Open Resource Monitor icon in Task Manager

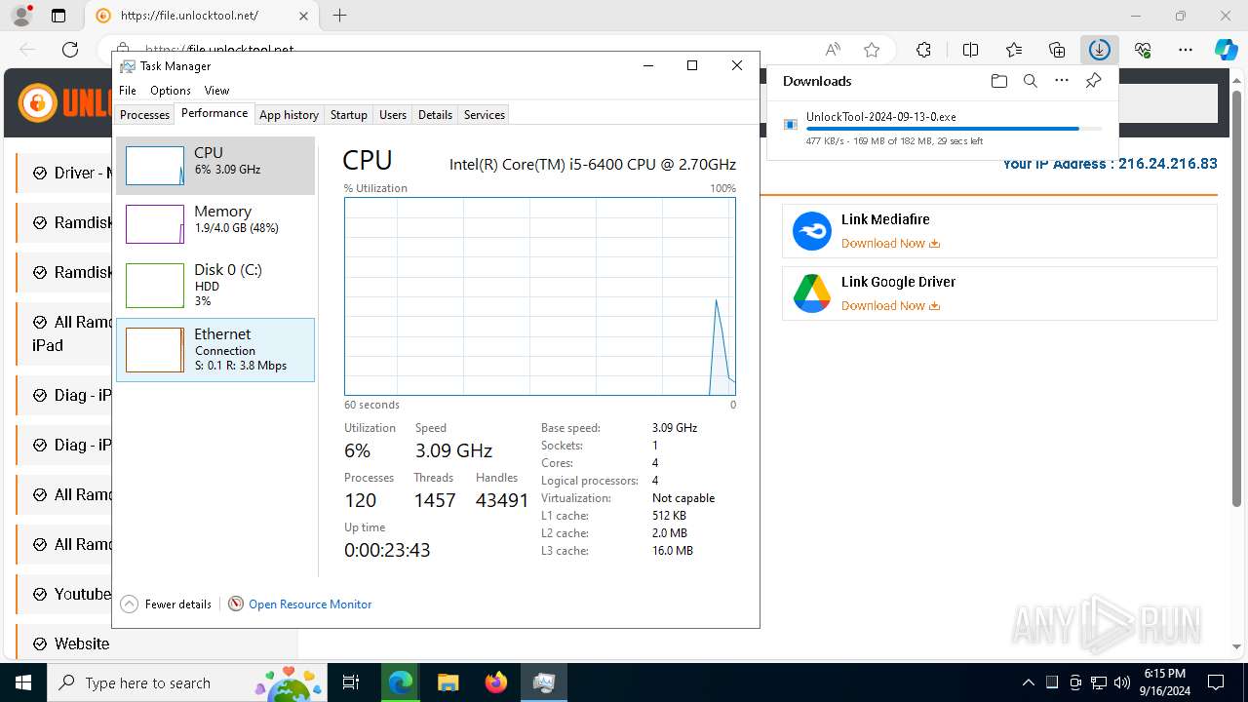235,604
